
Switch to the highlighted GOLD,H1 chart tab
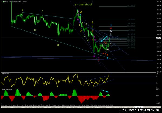pos(139,107)
